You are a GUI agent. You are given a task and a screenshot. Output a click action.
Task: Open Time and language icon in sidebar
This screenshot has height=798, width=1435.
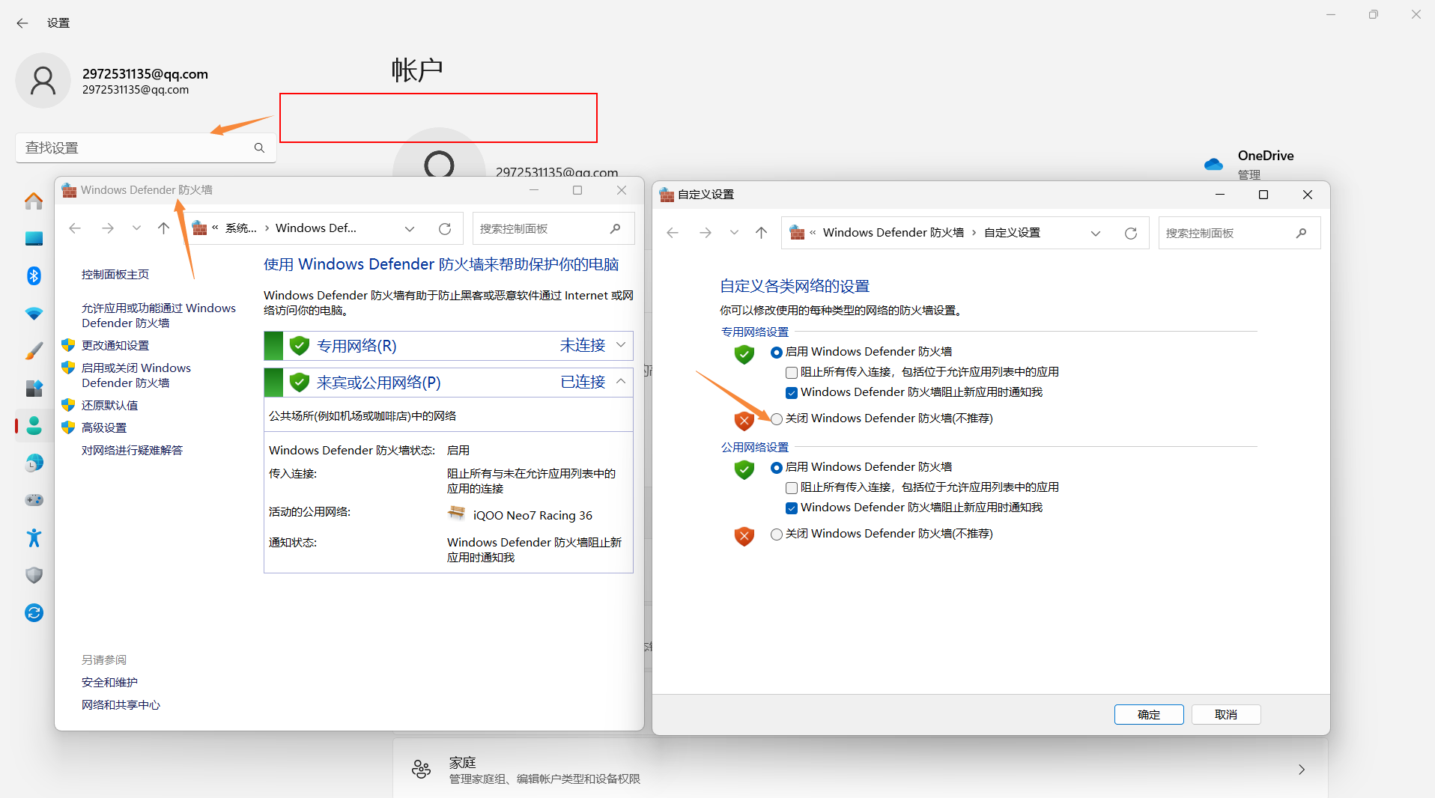coord(34,463)
